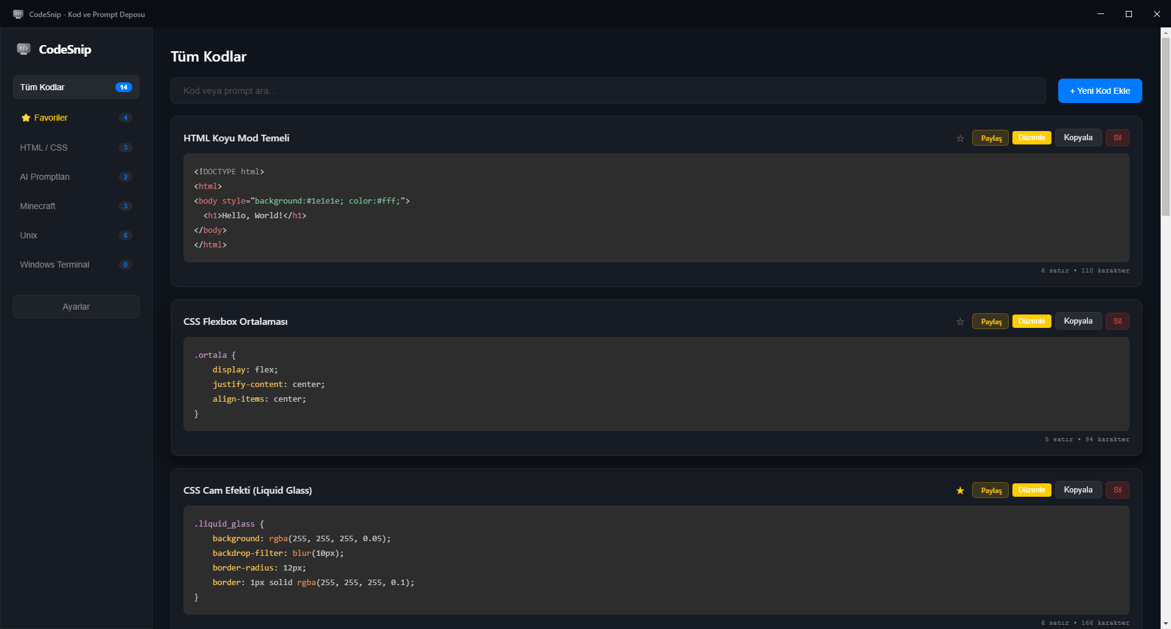
Task: Click the CSS Cam Efekti (Liquid Glass) title
Action: click(x=248, y=491)
